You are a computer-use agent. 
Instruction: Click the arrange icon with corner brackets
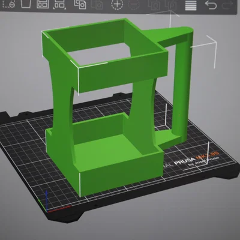click(x=59, y=4)
